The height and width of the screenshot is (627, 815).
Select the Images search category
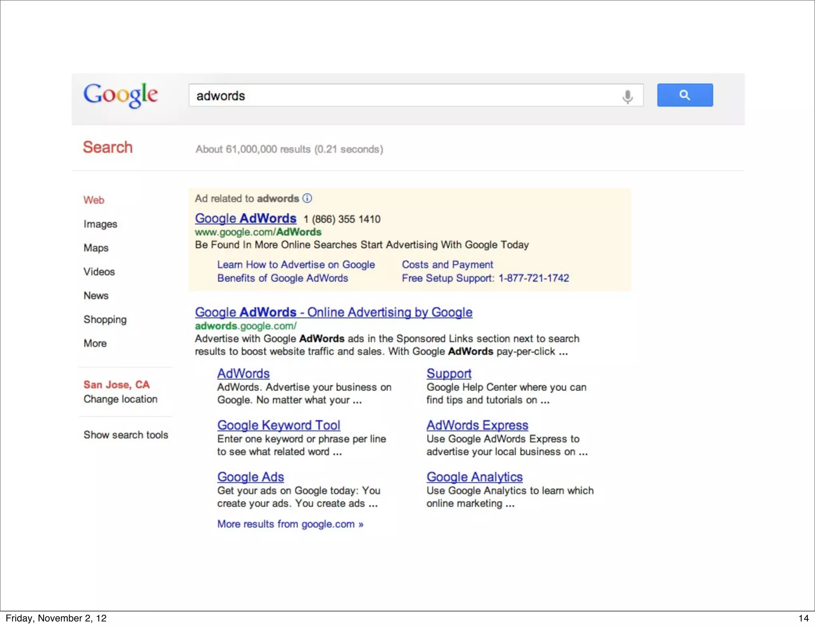(100, 224)
